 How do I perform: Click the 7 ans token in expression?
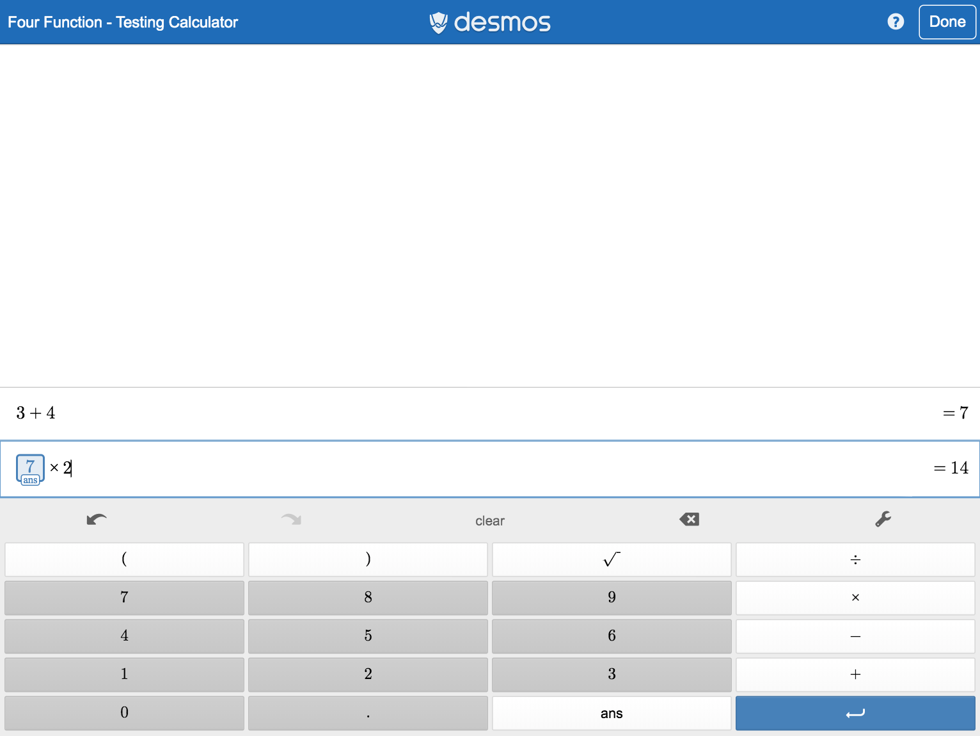[x=30, y=470]
